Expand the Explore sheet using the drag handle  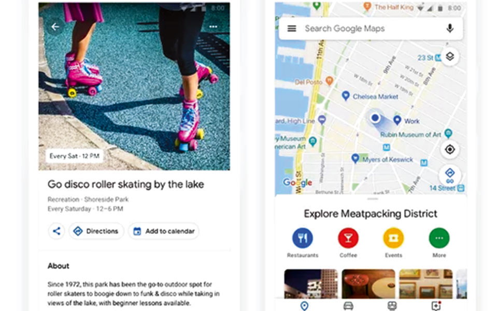point(372,199)
